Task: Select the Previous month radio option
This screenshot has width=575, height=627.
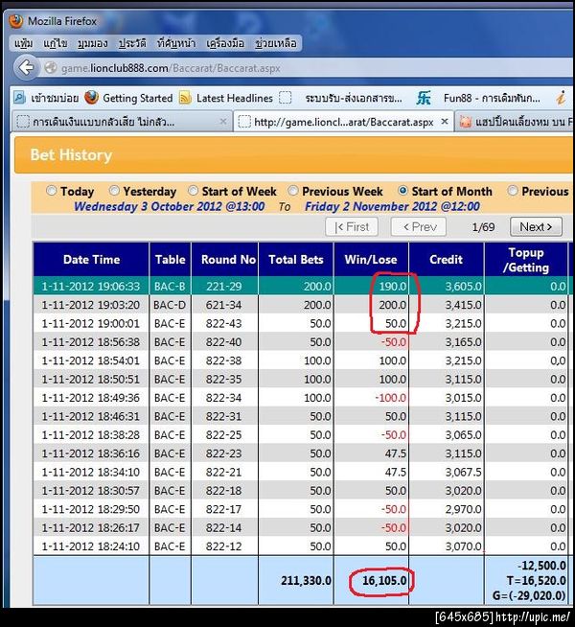Action: pyautogui.click(x=513, y=191)
